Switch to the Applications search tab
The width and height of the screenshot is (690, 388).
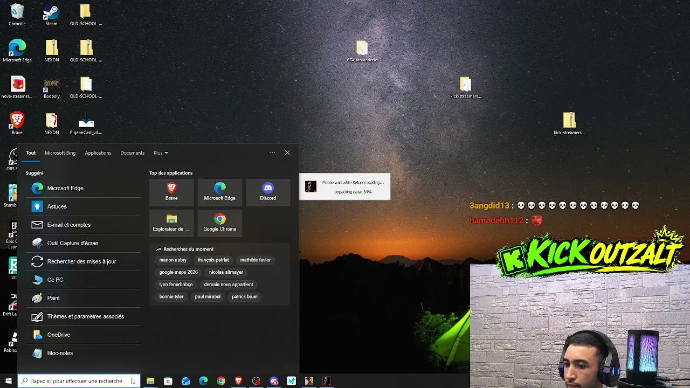pyautogui.click(x=98, y=153)
